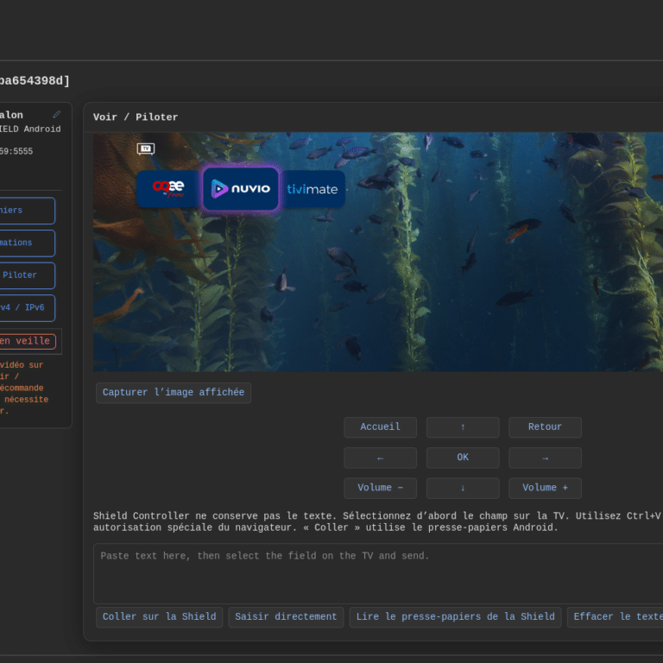Send the Retour back command
Screen dimensions: 663x663
(545, 427)
